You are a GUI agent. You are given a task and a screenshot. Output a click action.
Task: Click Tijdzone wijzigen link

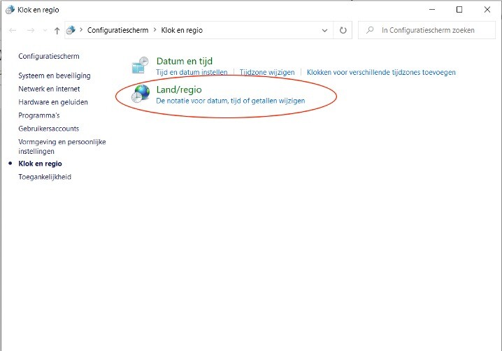267,73
